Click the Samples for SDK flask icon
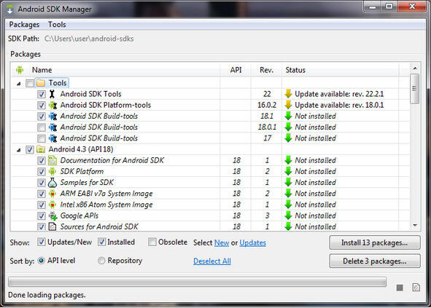431x308 pixels. [x=53, y=183]
